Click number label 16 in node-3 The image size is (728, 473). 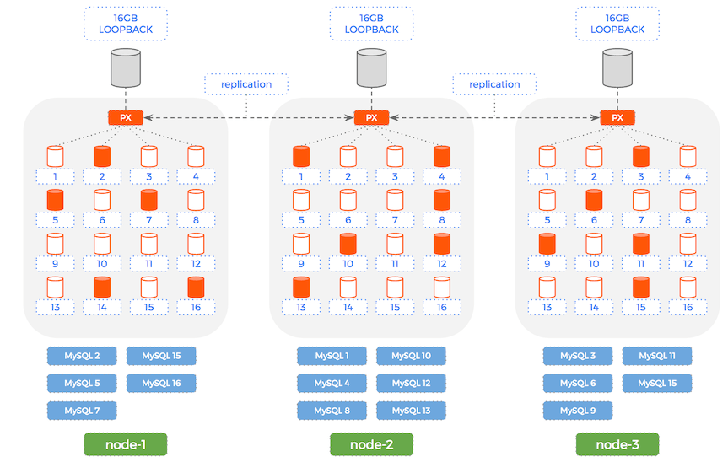688,308
